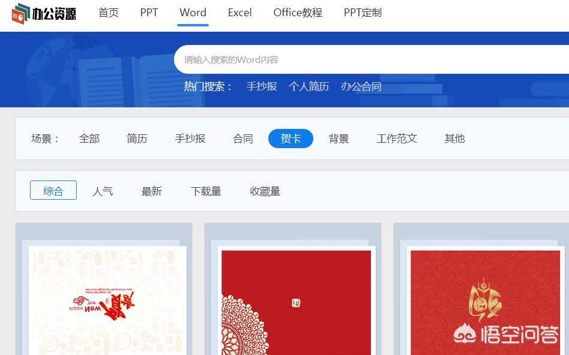Click the hot search link 个人简历

point(309,86)
